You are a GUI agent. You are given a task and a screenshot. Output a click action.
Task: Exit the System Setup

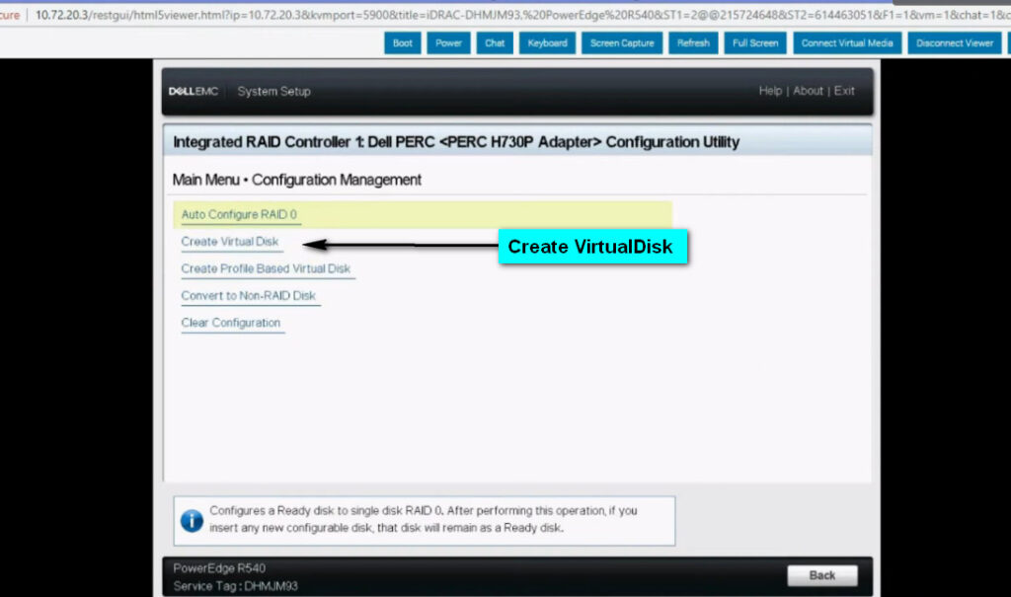844,91
